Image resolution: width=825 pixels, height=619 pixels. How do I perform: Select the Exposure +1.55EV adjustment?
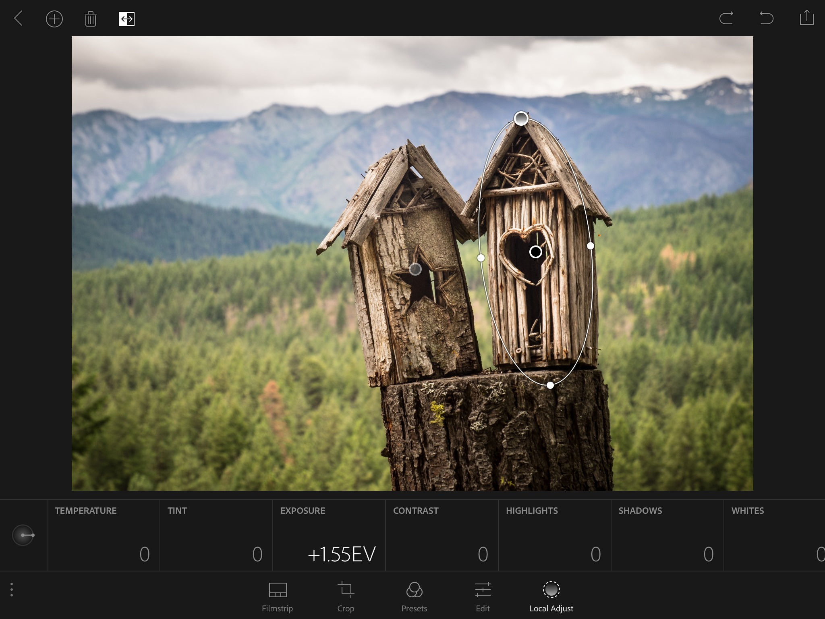329,535
